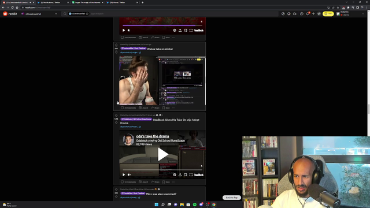Switch to the Notifications / Twitter tab
Viewport: 370px width, 208px height.
coord(53,2)
